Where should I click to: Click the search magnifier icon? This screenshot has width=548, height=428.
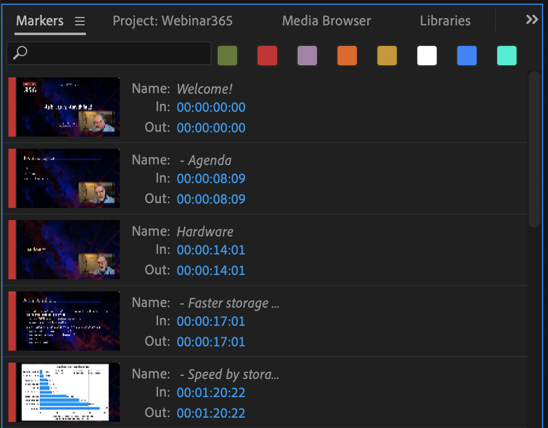pos(20,53)
